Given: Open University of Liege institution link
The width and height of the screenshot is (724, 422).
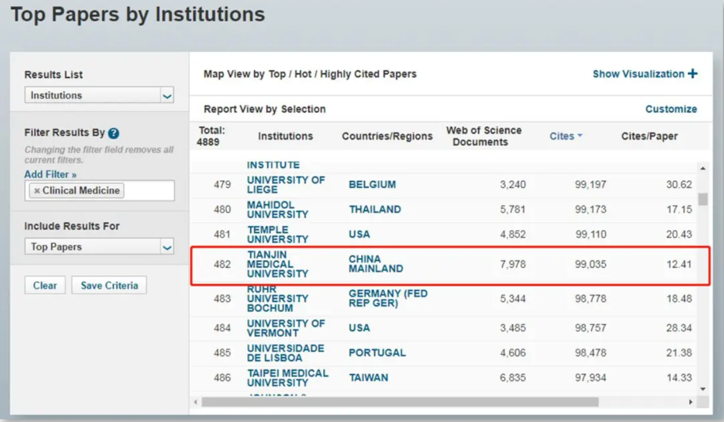Looking at the screenshot, I should (x=286, y=185).
